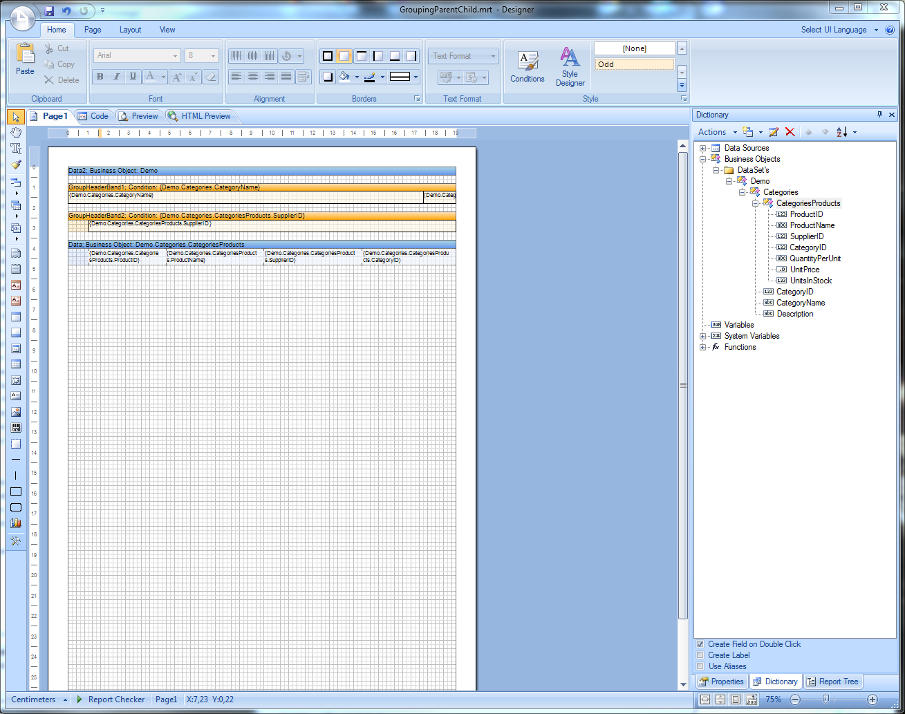The height and width of the screenshot is (714, 905).
Task: Select the ProductName field in Dictionary
Action: [812, 225]
